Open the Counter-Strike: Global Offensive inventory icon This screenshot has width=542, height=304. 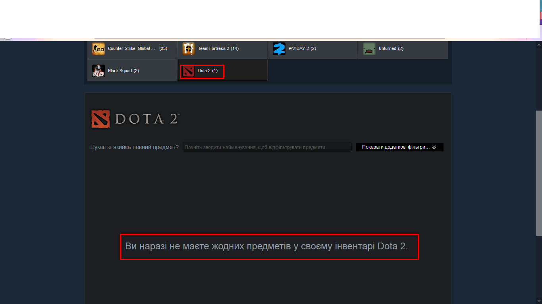pos(98,49)
